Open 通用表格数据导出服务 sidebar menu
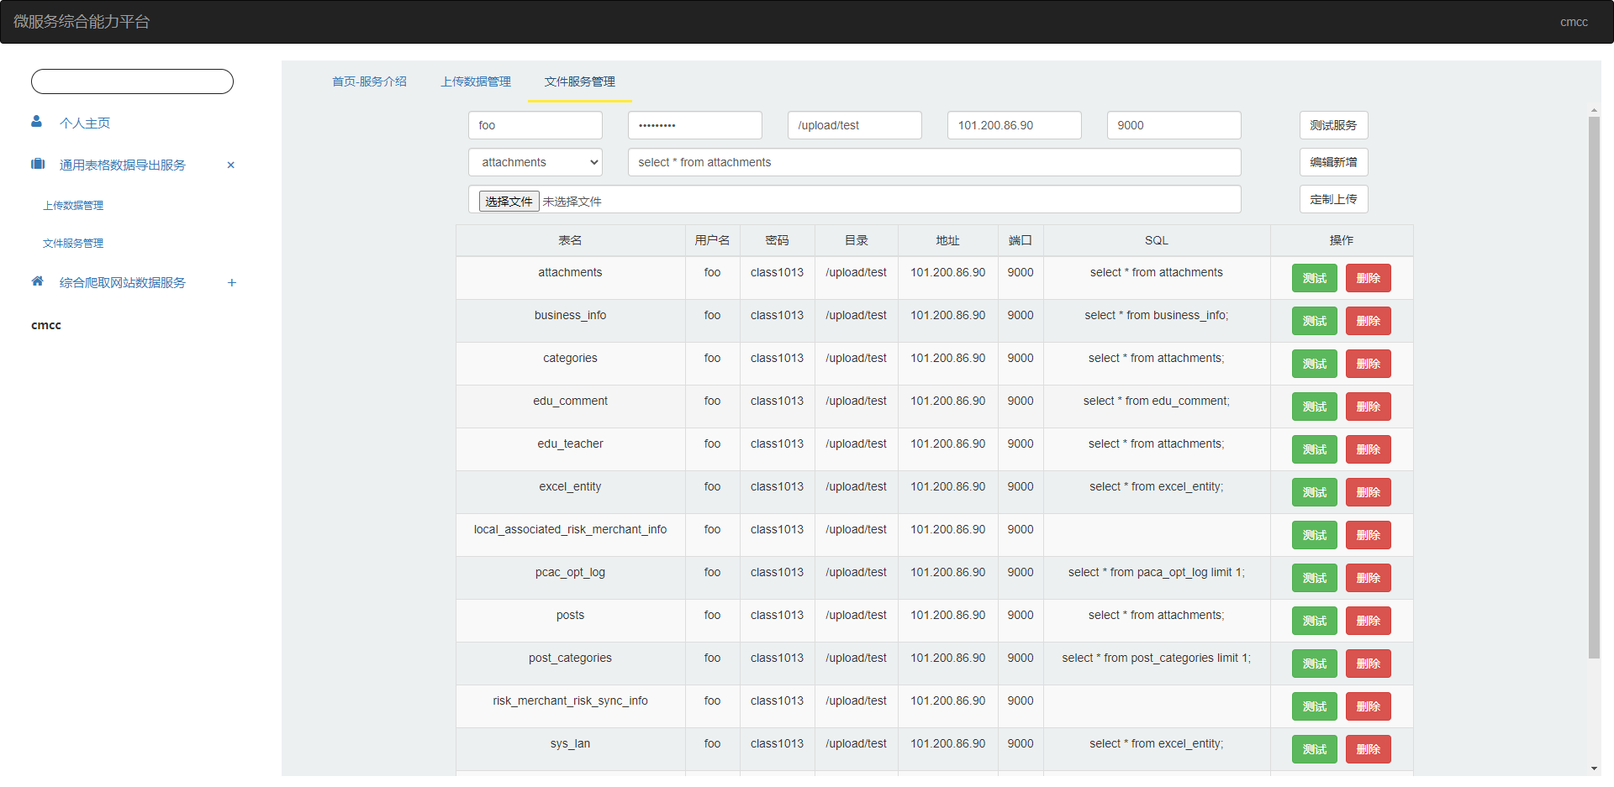Image resolution: width=1614 pixels, height=787 pixels. pyautogui.click(x=123, y=165)
